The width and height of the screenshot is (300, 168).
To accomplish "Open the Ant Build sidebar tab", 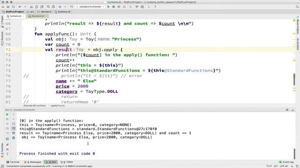I will [x=298, y=44].
